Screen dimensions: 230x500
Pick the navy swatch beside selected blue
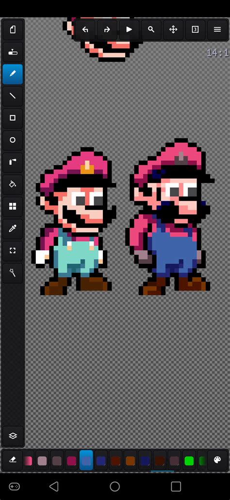coord(101,461)
